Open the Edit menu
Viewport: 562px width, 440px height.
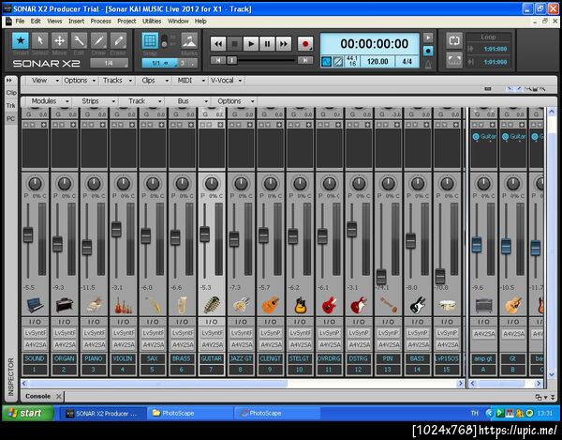[36, 22]
